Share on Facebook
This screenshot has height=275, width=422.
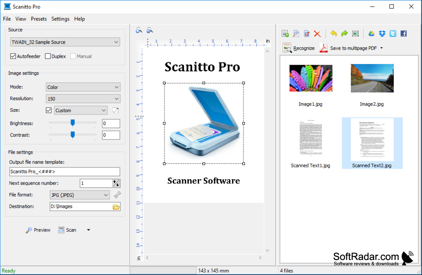click(x=404, y=33)
